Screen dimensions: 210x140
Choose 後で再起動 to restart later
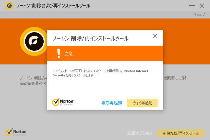point(112,103)
